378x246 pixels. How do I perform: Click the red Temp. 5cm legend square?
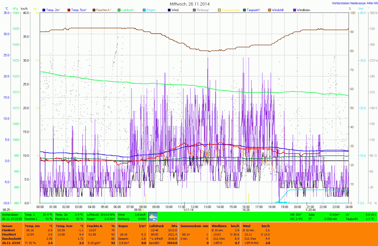click(68, 10)
